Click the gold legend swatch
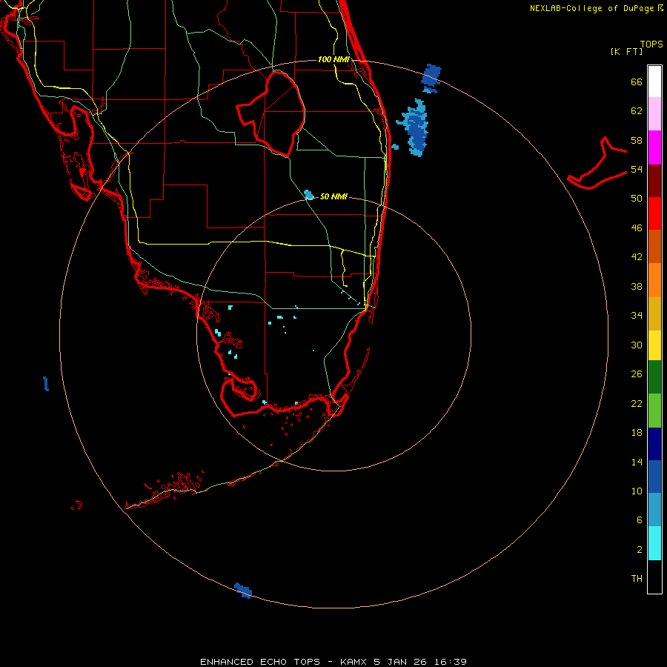667x667 pixels. click(654, 313)
